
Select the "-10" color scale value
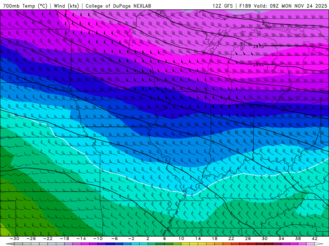click(98, 239)
